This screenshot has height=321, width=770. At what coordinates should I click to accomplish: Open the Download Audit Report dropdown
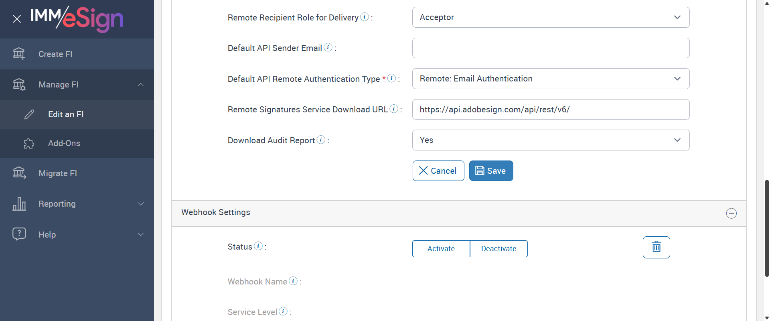[x=551, y=140]
